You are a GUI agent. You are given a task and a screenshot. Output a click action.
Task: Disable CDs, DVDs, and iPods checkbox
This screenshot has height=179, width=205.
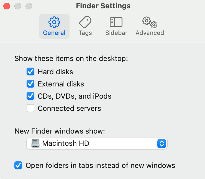pyautogui.click(x=30, y=96)
